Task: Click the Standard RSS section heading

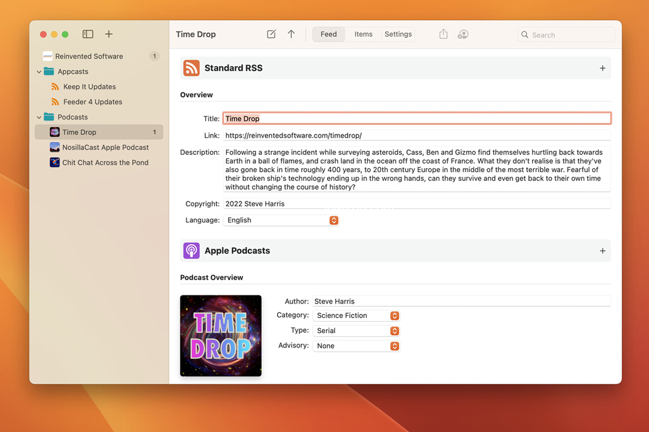Action: [233, 68]
